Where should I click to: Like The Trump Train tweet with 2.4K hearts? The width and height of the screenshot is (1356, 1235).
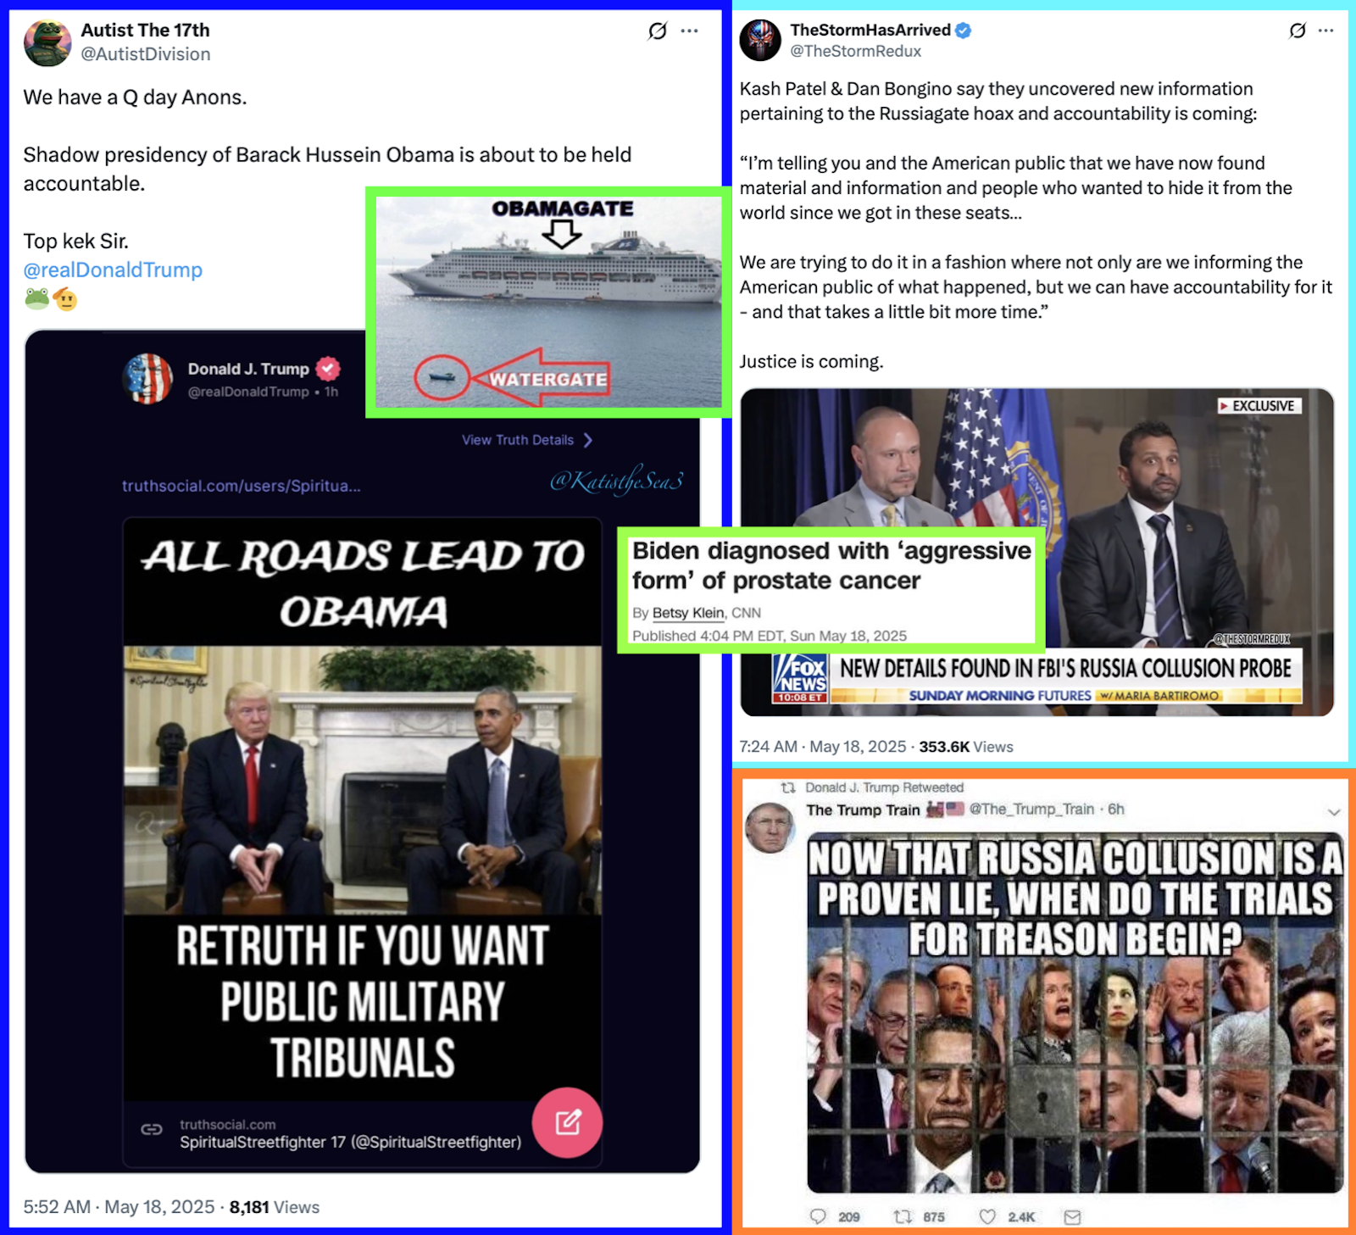click(987, 1216)
